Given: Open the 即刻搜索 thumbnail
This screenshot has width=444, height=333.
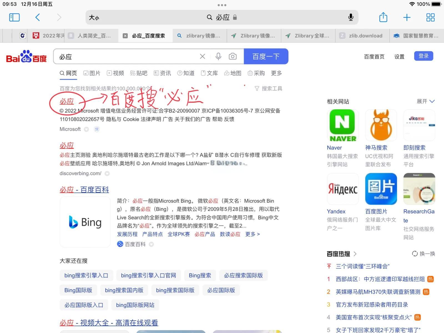Looking at the screenshot, I should [x=419, y=125].
